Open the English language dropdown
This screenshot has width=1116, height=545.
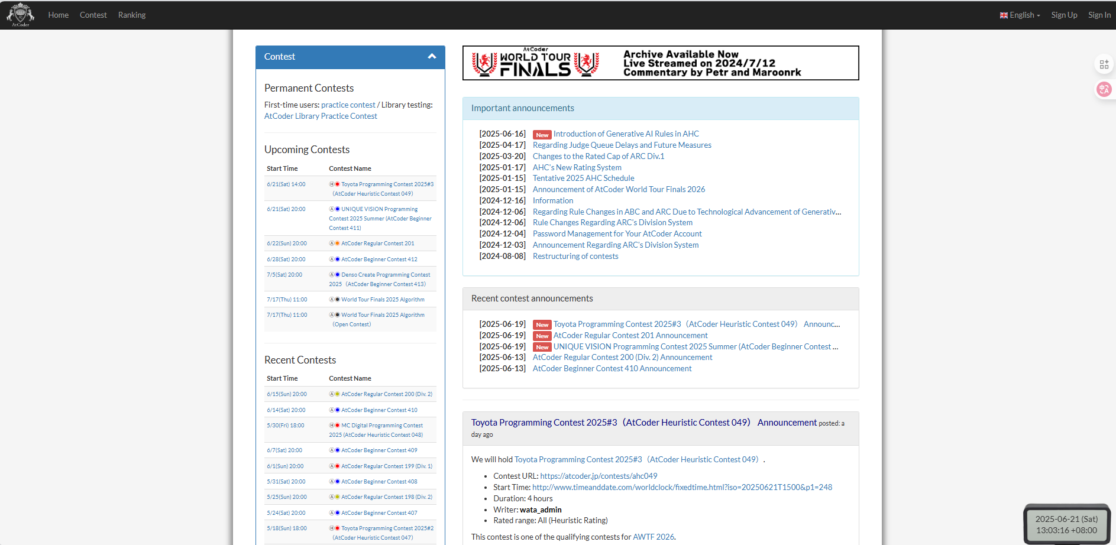coord(1020,15)
